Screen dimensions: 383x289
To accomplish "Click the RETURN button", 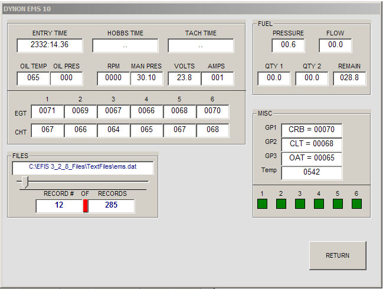I will [x=338, y=255].
